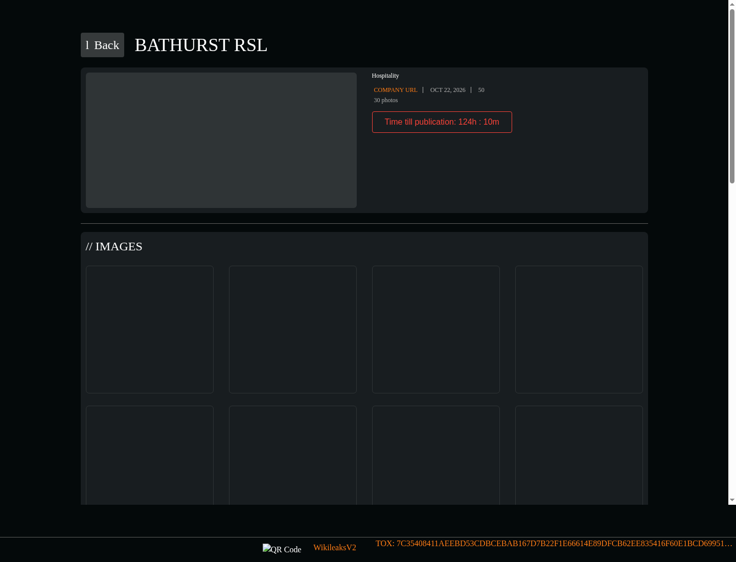Click the 30 photos count text
The image size is (736, 562).
pyautogui.click(x=386, y=100)
